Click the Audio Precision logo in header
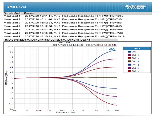The image size is (155, 116). click(135, 7)
